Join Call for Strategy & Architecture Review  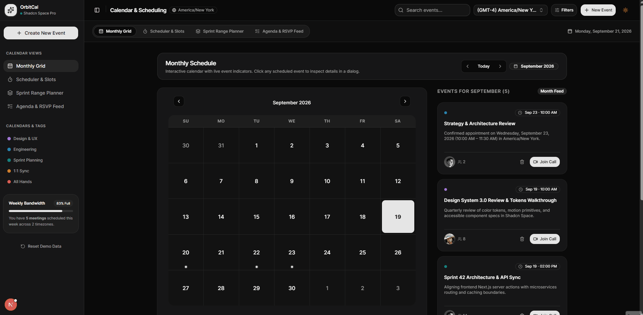pos(545,162)
